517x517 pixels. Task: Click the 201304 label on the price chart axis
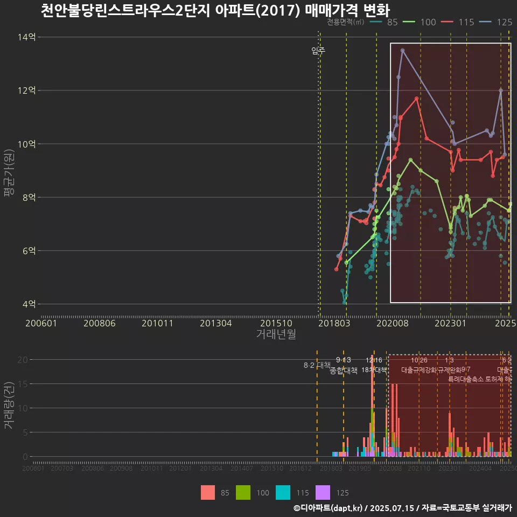click(x=216, y=323)
